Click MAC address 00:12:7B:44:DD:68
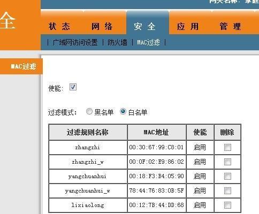The height and width of the screenshot is (214, 259). [x=156, y=205]
